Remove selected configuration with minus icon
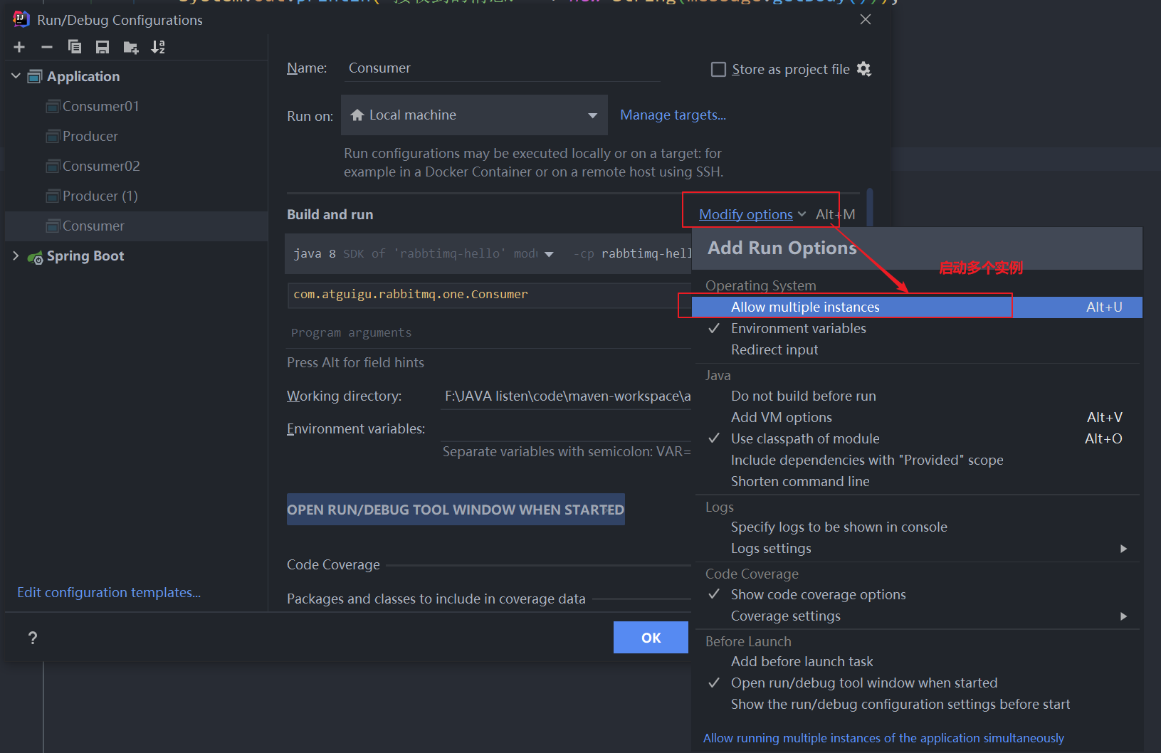 47,47
